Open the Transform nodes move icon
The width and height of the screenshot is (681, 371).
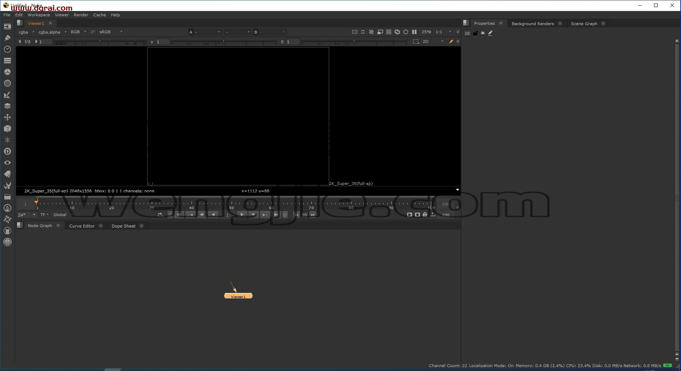coord(7,117)
